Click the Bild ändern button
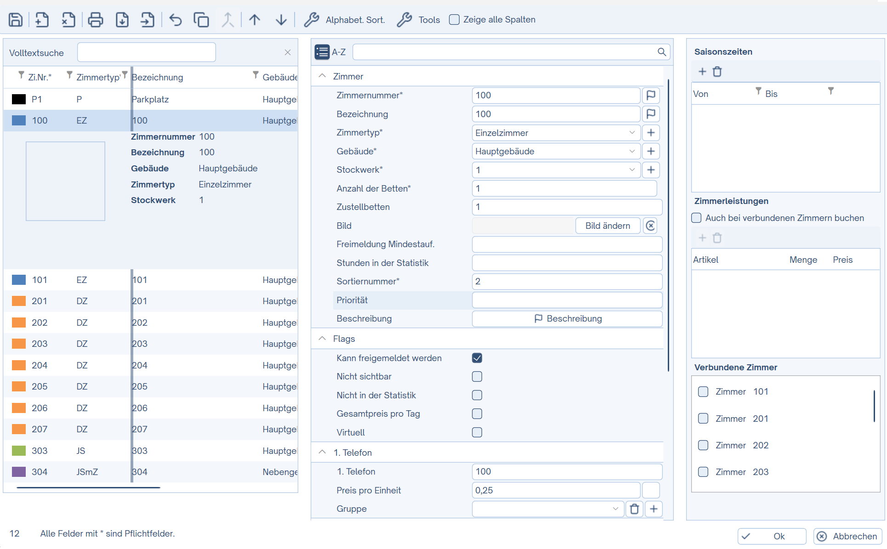The width and height of the screenshot is (887, 549). coord(607,226)
